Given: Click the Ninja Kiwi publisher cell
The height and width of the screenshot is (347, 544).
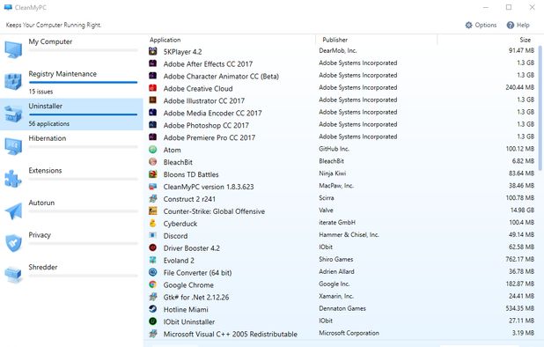Looking at the screenshot, I should 333,173.
